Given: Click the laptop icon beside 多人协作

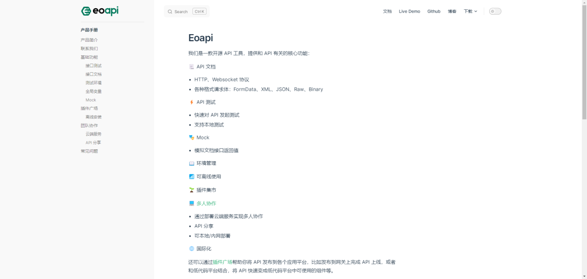Looking at the screenshot, I should coord(191,204).
